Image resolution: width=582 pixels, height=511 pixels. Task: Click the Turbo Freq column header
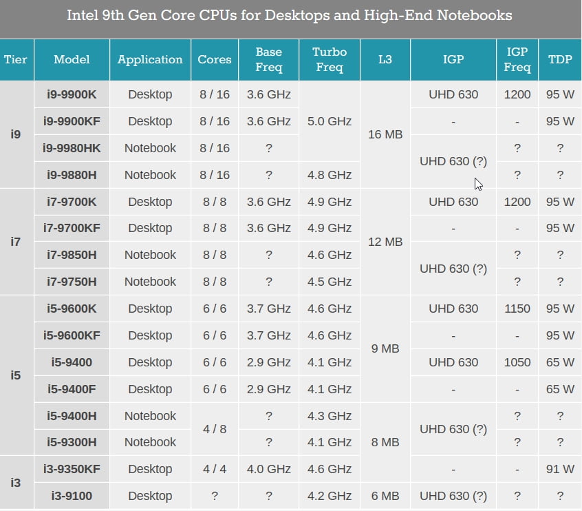(329, 59)
